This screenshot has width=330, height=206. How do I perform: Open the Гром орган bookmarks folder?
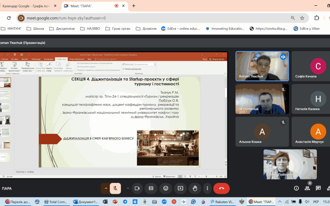[118, 28]
